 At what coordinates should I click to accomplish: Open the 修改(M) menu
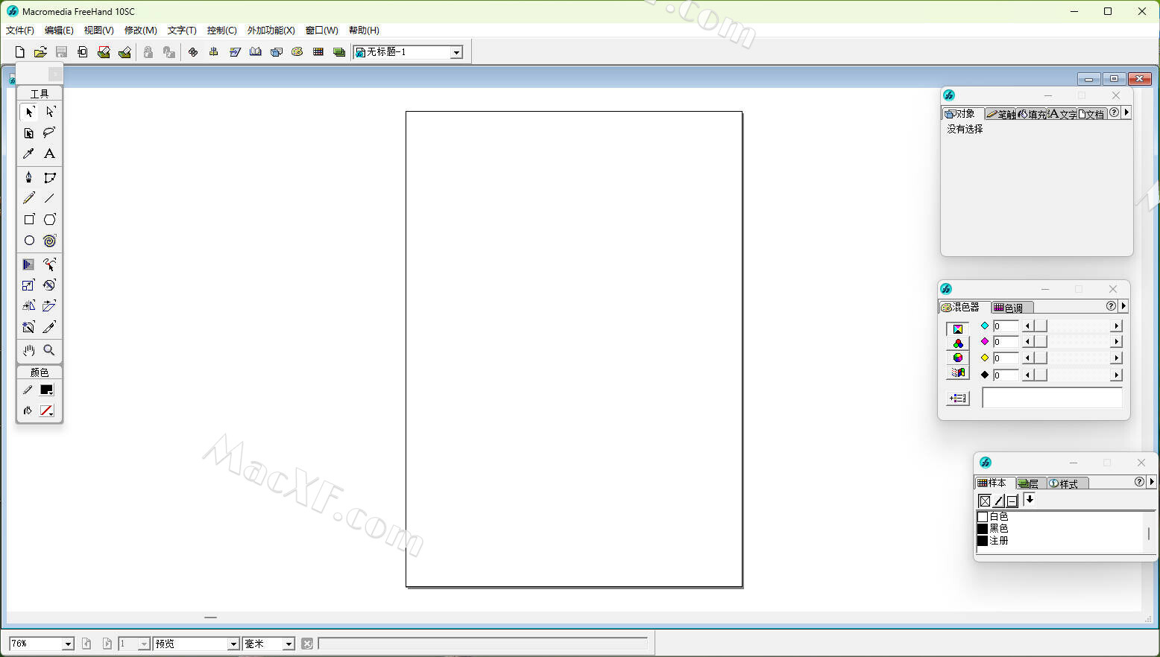pyautogui.click(x=140, y=31)
